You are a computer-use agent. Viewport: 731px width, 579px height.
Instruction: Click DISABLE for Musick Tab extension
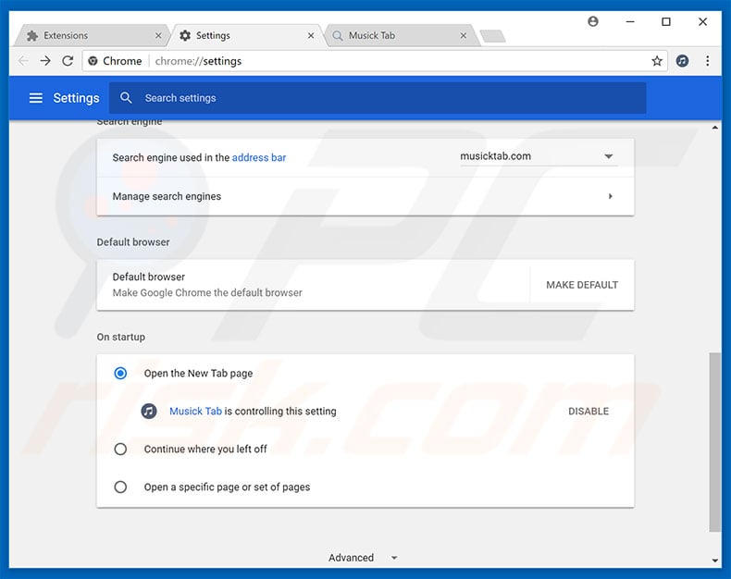[x=589, y=412]
